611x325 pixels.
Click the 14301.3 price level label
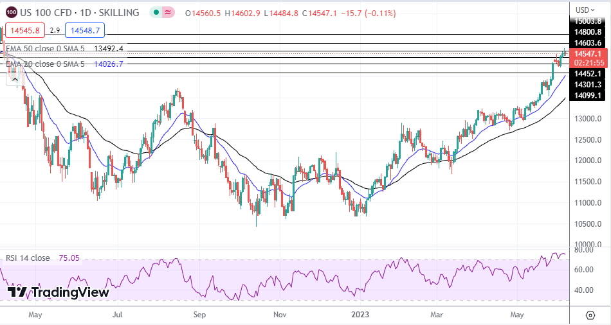pos(588,84)
